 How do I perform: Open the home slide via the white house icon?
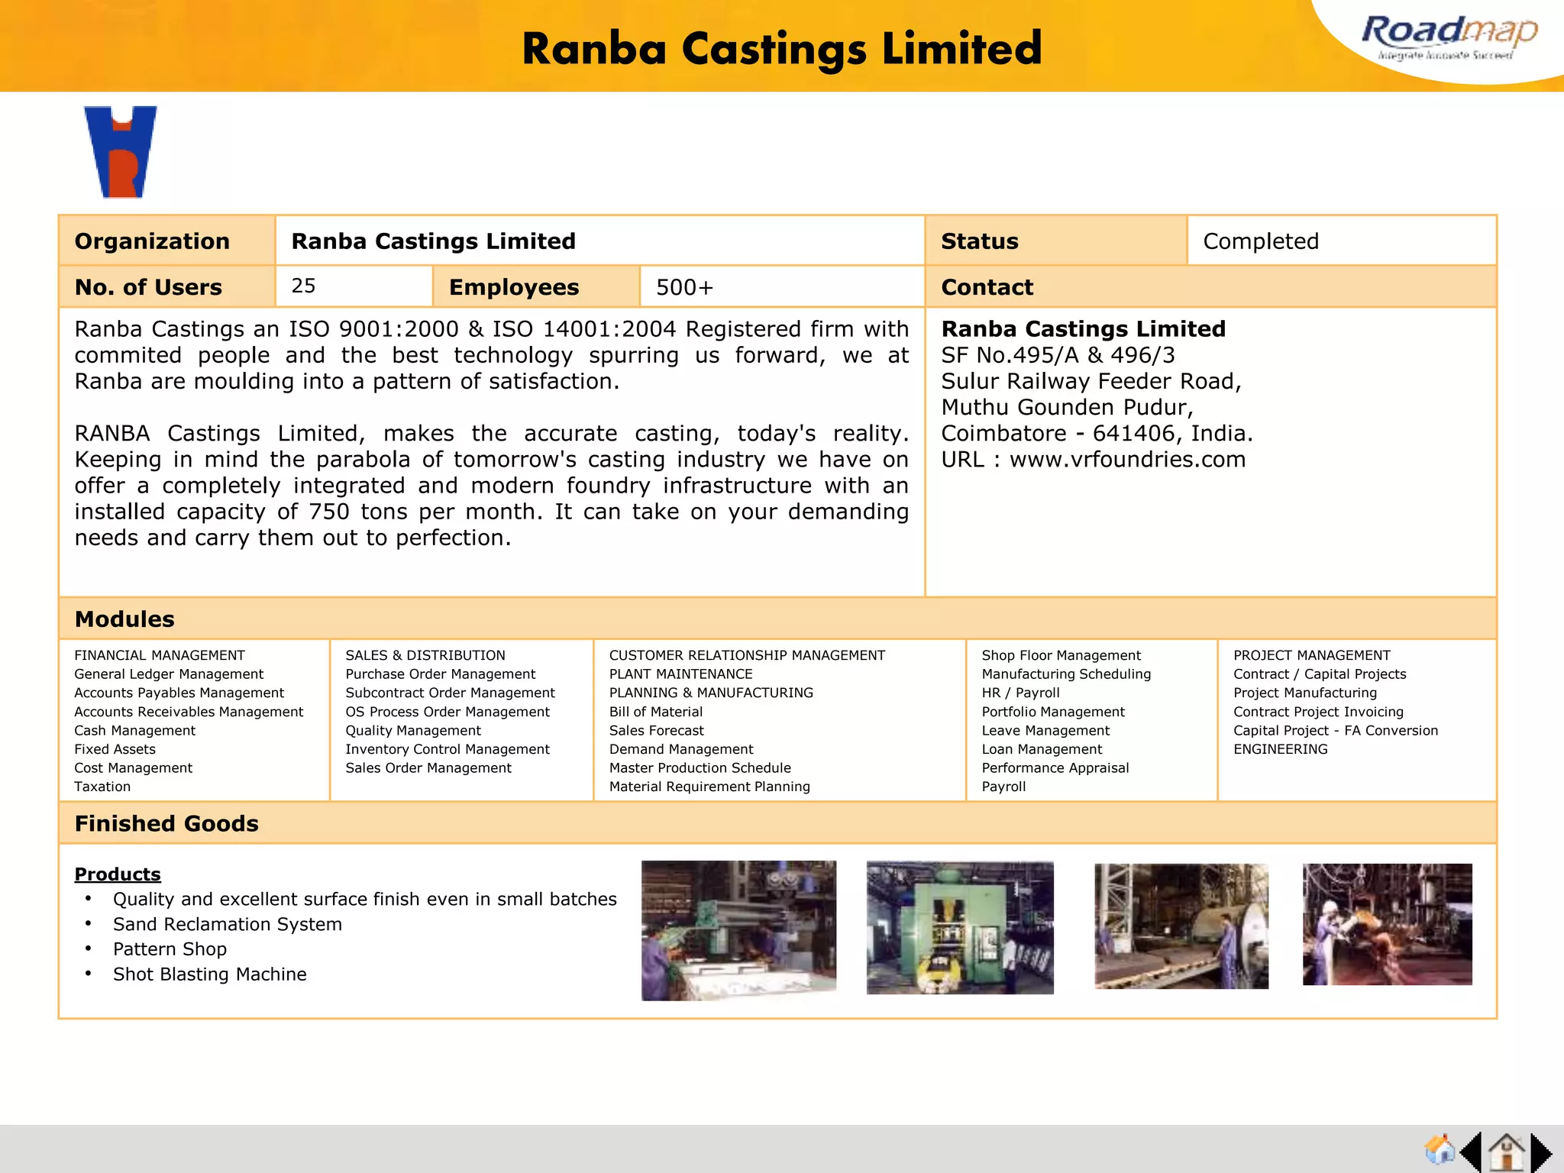pyautogui.click(x=1507, y=1152)
